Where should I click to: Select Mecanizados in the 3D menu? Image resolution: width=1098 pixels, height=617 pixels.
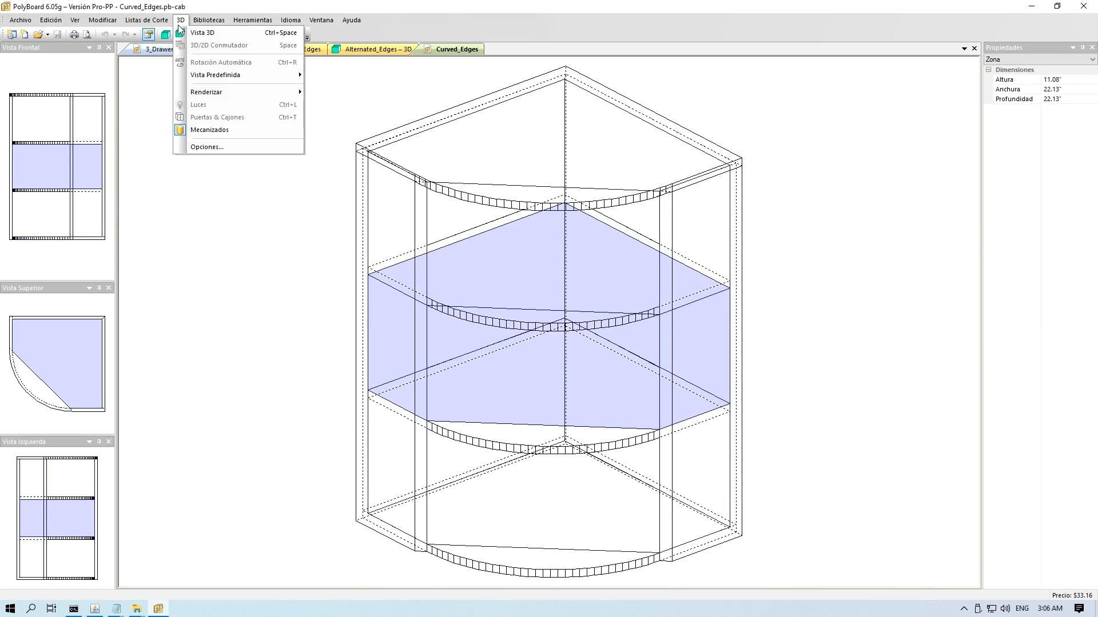point(209,130)
